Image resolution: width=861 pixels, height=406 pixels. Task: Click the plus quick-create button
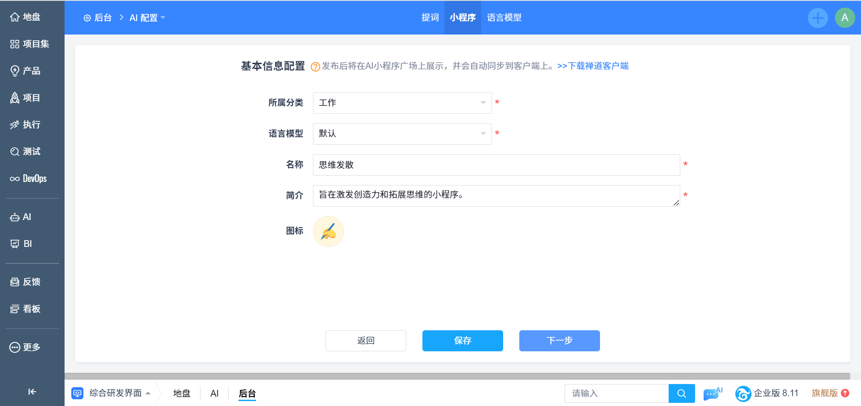pyautogui.click(x=818, y=18)
